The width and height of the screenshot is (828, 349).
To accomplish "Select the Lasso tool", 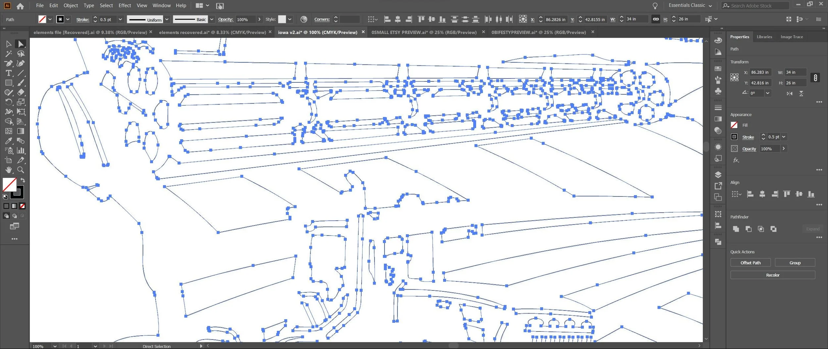I will pyautogui.click(x=21, y=54).
